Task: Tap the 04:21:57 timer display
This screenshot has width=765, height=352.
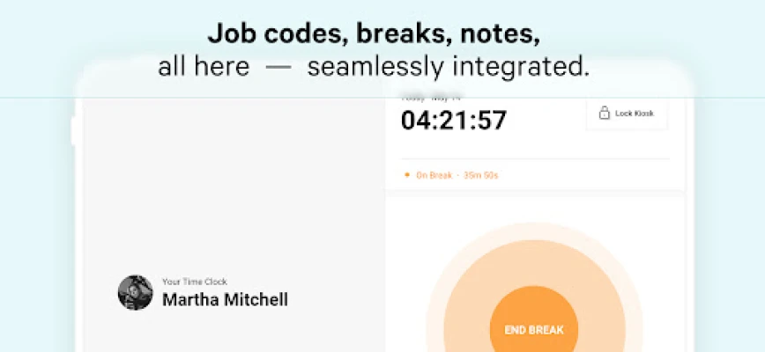Action: pos(454,121)
